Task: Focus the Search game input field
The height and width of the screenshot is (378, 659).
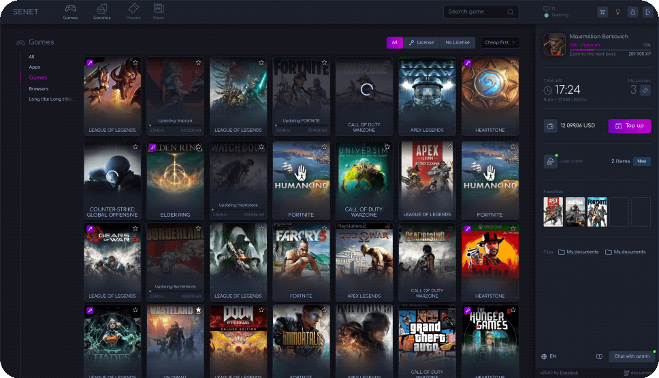Action: click(481, 12)
